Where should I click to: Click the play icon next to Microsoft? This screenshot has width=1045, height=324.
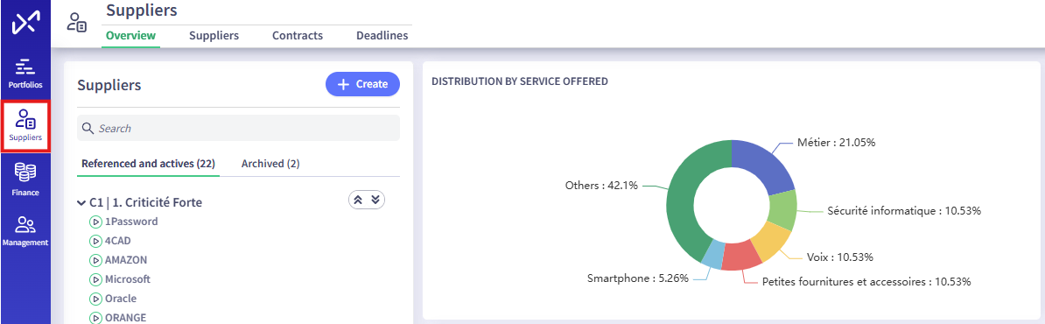(x=95, y=279)
